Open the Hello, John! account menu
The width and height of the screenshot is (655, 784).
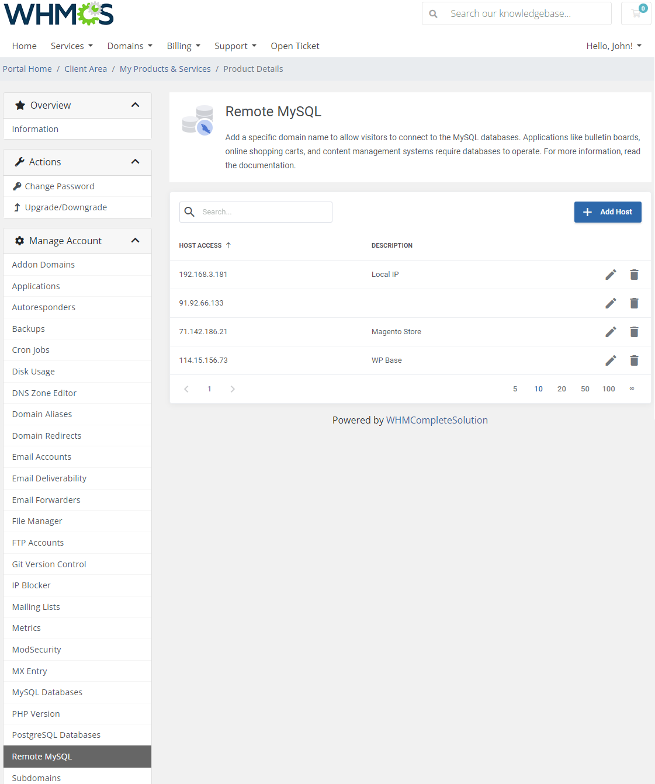point(614,46)
